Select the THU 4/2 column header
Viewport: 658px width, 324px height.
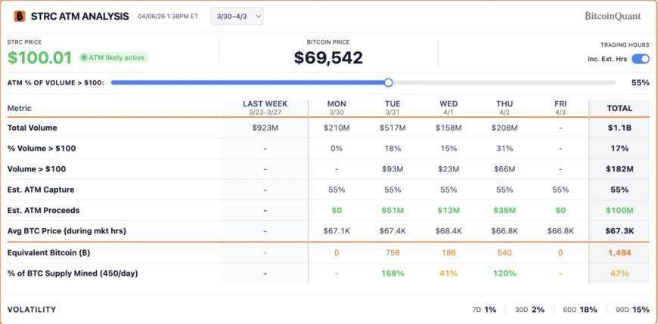pos(504,107)
